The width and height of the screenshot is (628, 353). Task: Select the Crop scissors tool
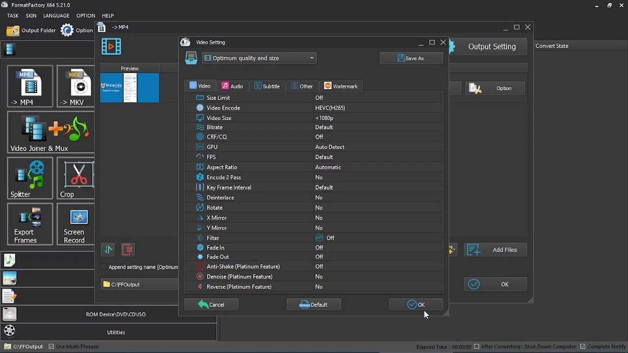click(x=76, y=178)
